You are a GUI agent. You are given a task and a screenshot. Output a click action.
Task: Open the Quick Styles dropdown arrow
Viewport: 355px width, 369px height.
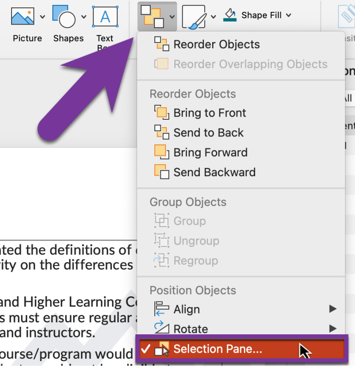pos(213,17)
